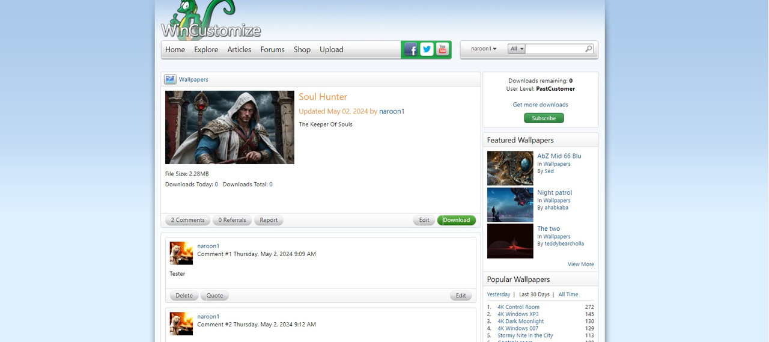
Task: Click the Wallpapers breadcrumb link
Action: [193, 79]
